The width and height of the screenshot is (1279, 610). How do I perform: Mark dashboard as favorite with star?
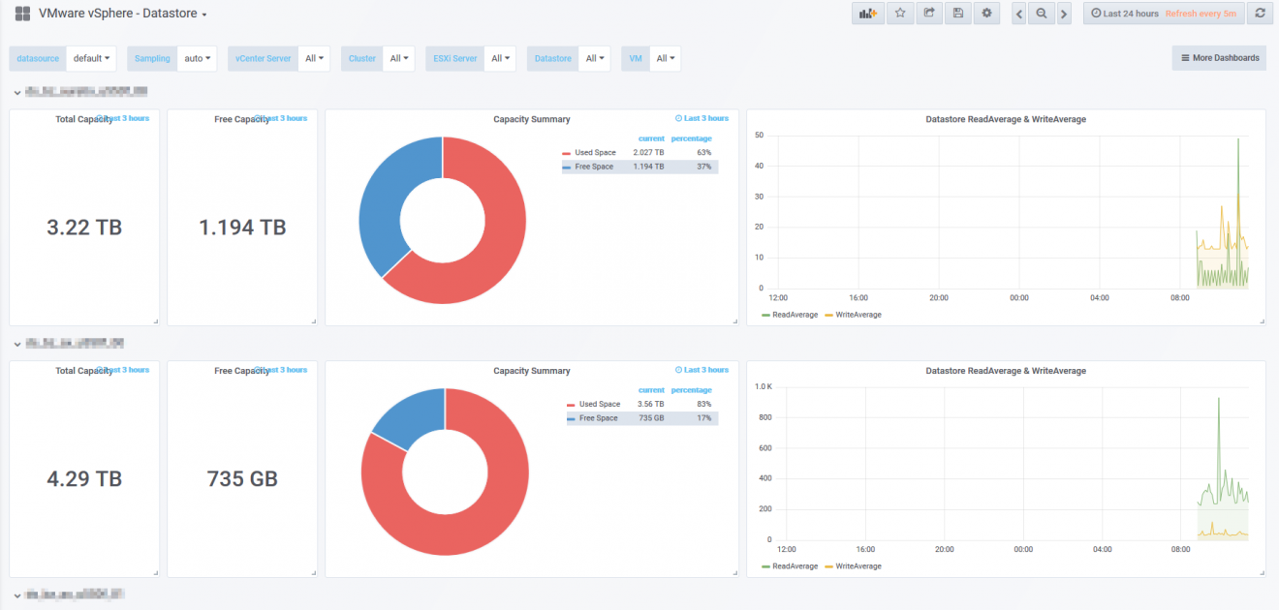pyautogui.click(x=900, y=13)
